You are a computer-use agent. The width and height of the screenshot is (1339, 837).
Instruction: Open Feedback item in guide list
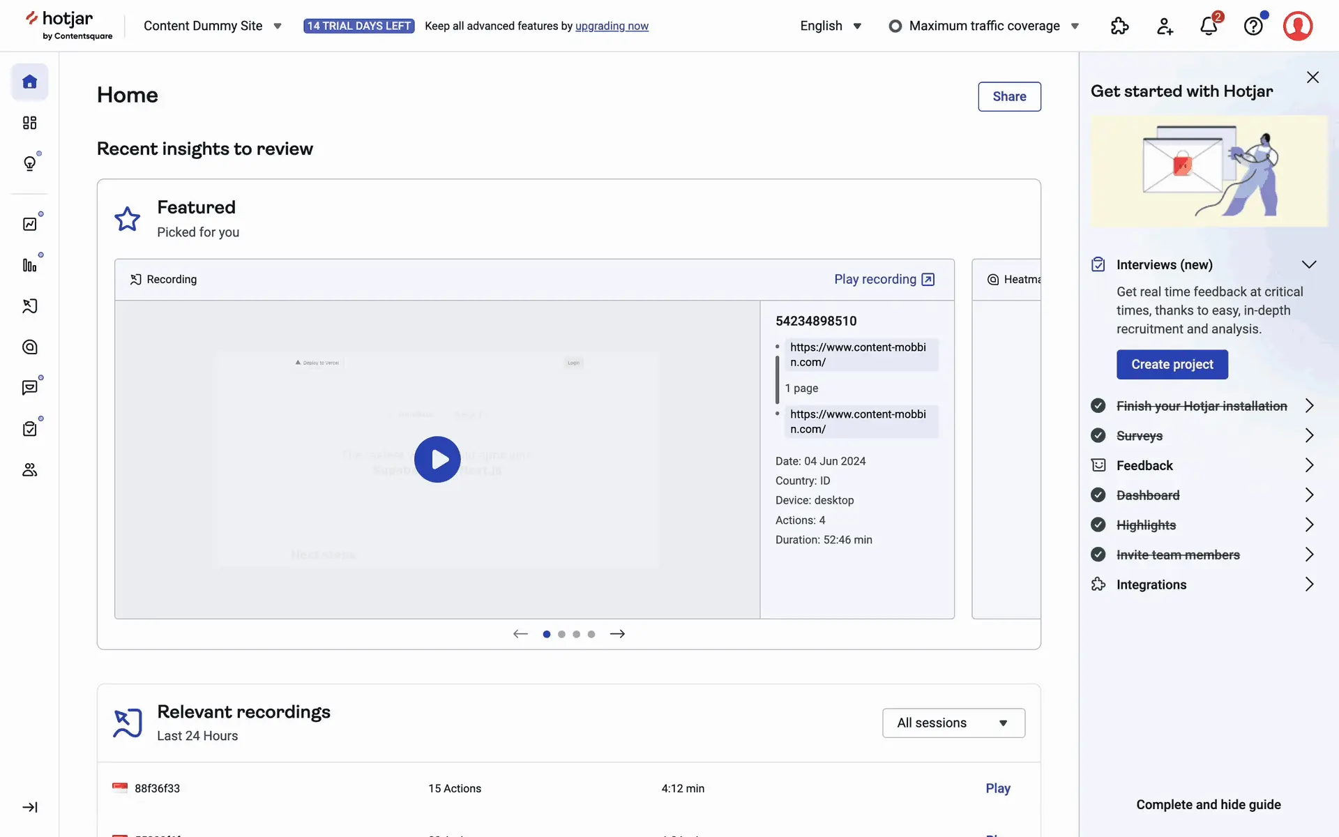(1144, 465)
